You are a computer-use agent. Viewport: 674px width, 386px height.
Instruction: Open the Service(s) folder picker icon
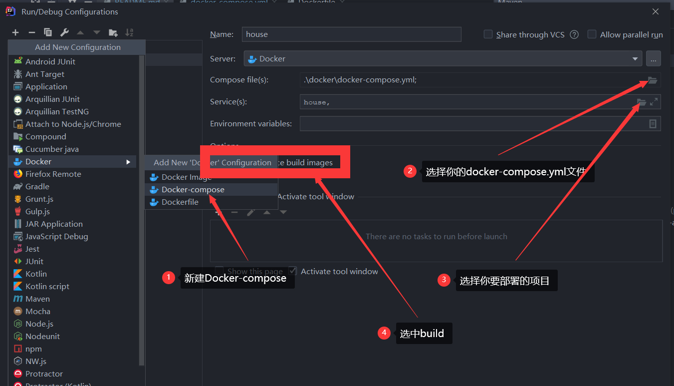pyautogui.click(x=642, y=102)
